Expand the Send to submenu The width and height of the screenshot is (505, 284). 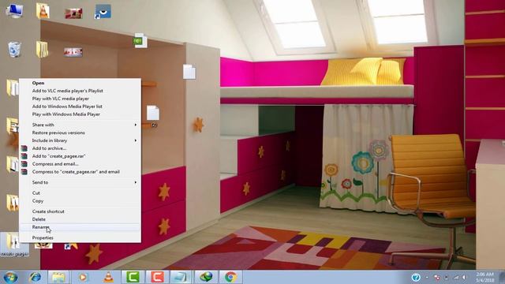tap(80, 182)
